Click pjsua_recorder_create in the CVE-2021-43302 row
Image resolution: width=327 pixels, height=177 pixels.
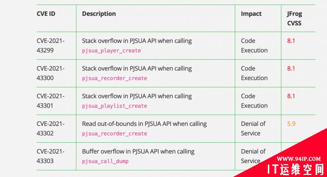point(114,133)
